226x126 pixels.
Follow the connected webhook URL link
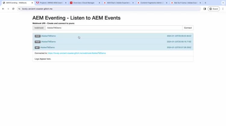77,53
